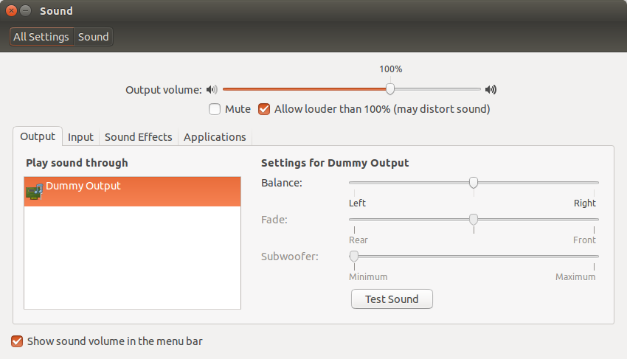
Task: Toggle the Mute checkbox
Action: click(215, 109)
